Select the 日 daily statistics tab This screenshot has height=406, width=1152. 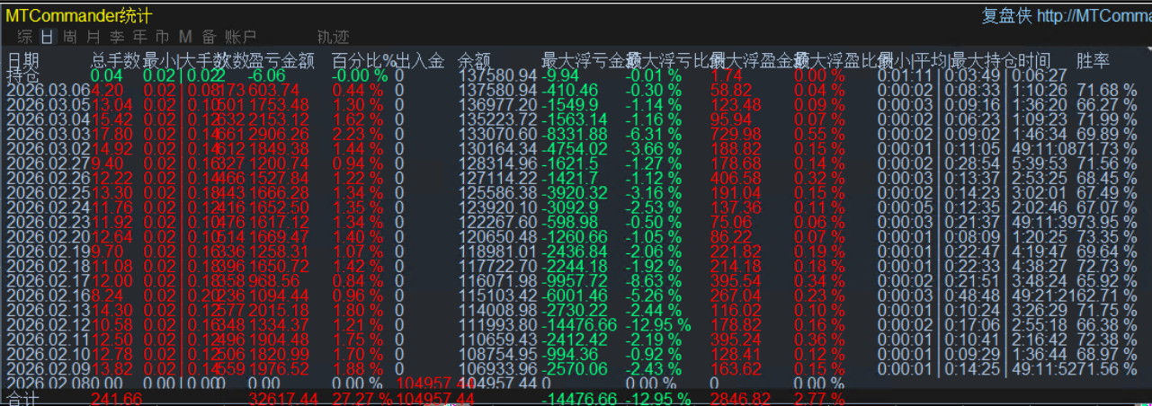48,37
